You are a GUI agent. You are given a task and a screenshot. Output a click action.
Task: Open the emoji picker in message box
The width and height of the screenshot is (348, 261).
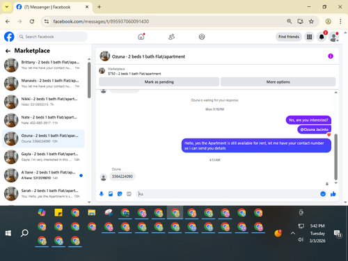coord(323,194)
